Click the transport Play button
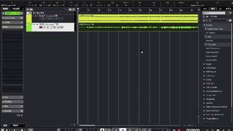The image size is (233, 131). (x=130, y=130)
